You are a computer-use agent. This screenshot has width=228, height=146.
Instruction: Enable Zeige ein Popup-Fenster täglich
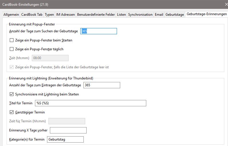pyautogui.click(x=11, y=49)
